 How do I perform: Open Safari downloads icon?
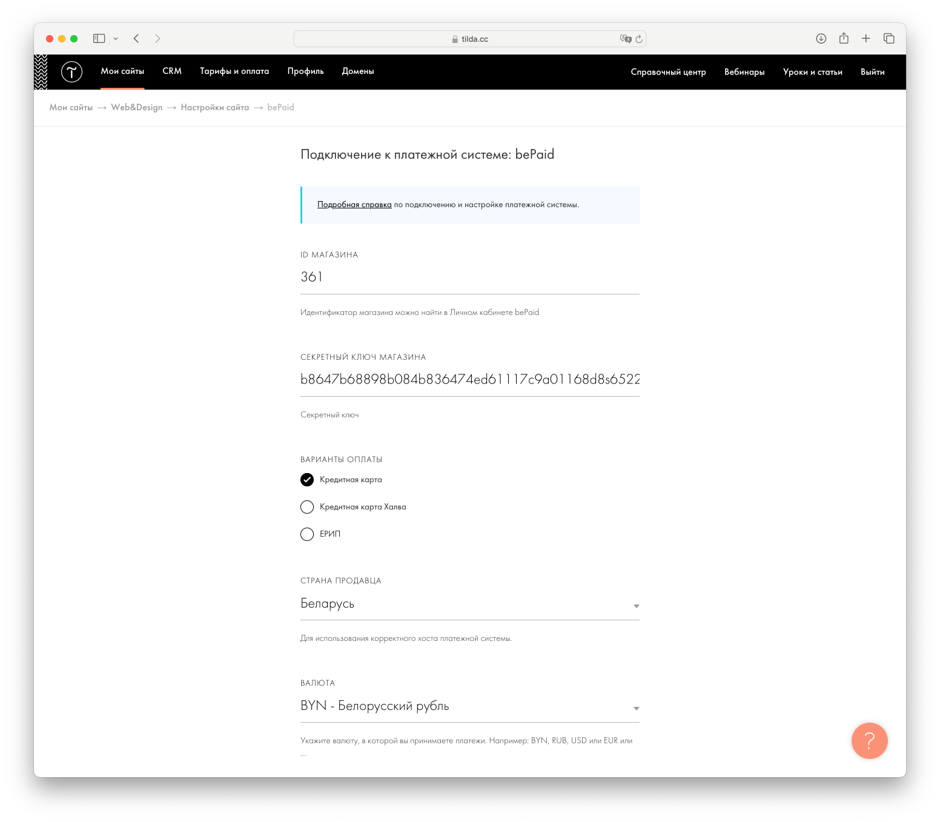821,38
